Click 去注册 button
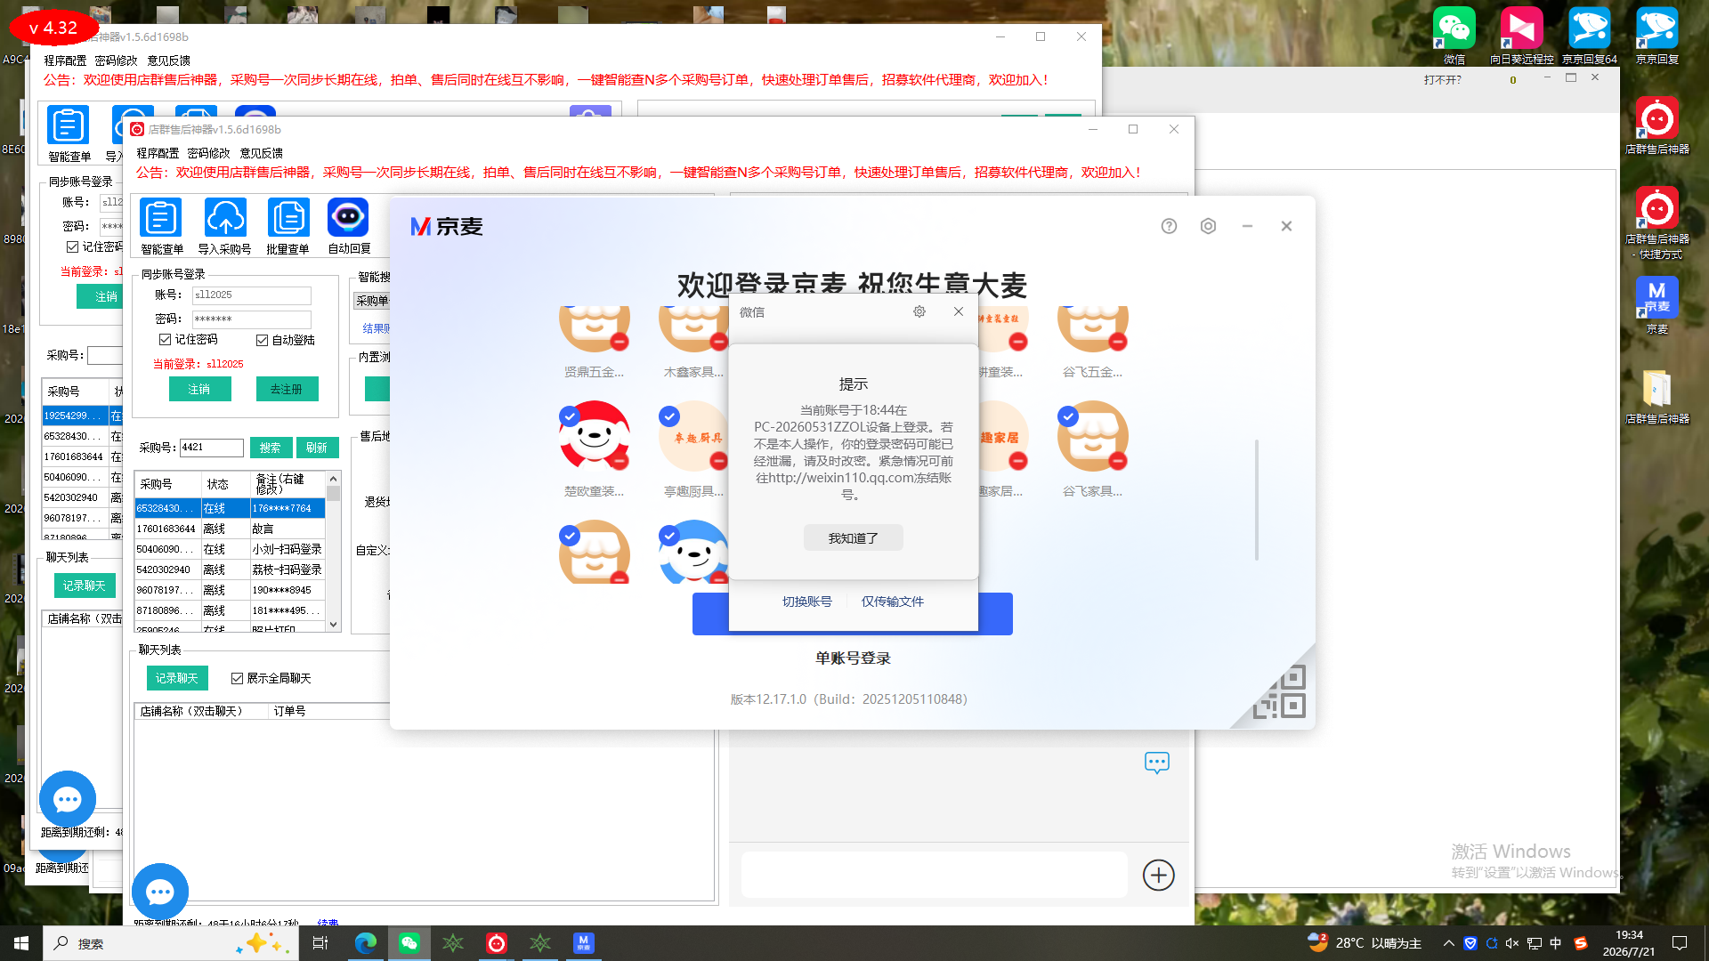The width and height of the screenshot is (1709, 961). pos(287,389)
